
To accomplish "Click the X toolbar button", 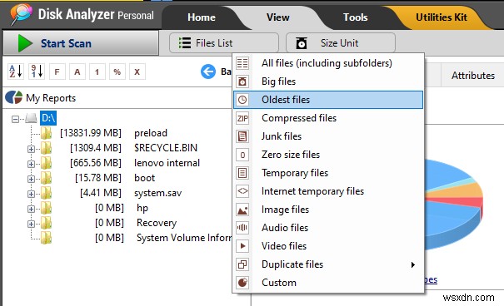I will (x=137, y=72).
